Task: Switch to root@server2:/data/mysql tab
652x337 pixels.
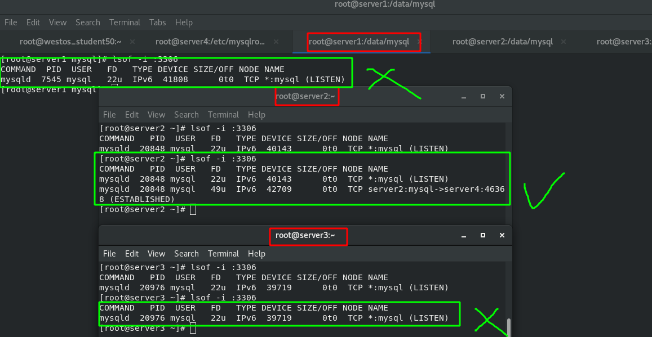Action: coord(502,42)
